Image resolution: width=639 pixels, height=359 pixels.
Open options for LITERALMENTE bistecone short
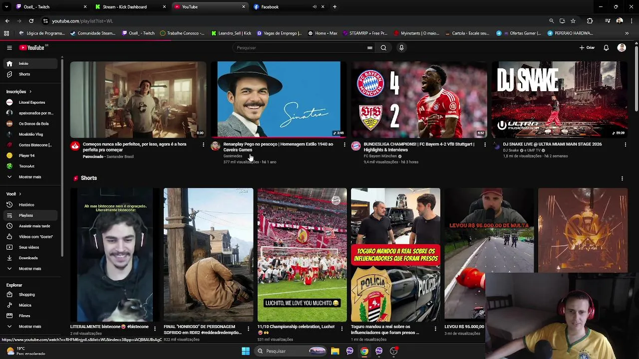click(155, 329)
